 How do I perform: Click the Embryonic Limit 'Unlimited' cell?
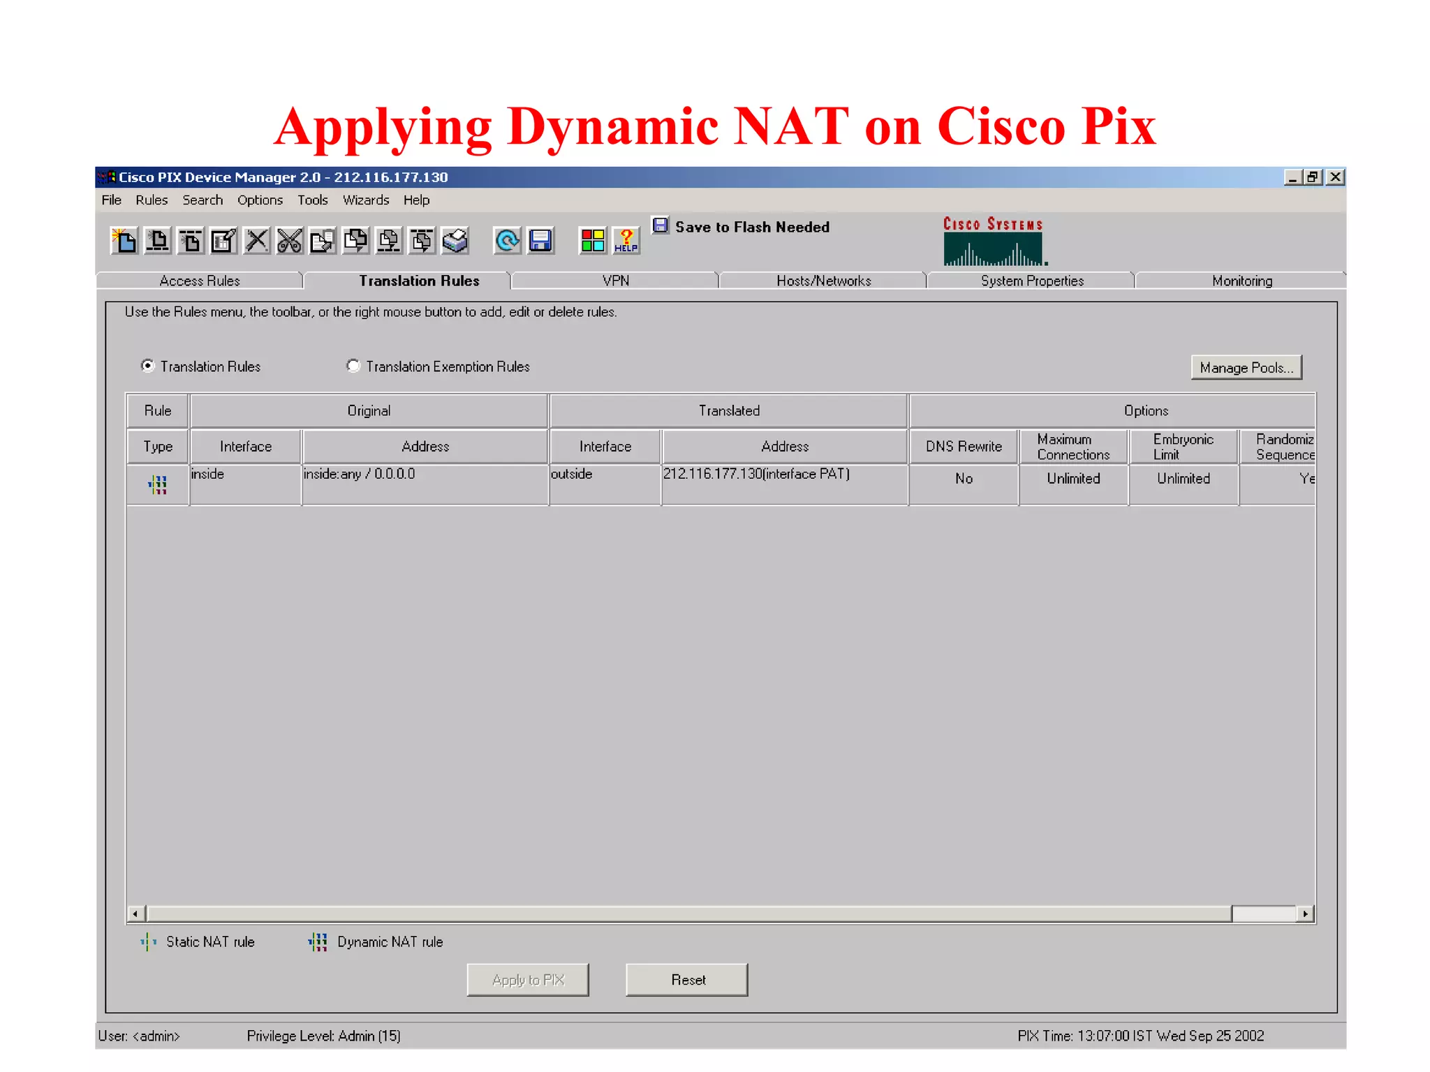click(1184, 484)
